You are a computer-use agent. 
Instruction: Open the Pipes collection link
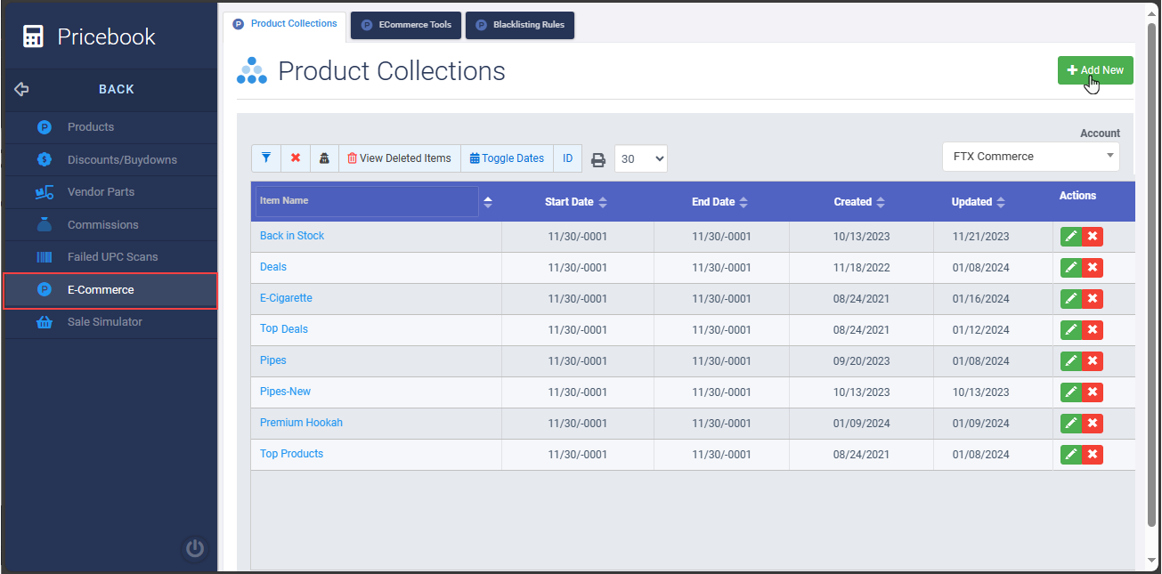pyautogui.click(x=273, y=360)
